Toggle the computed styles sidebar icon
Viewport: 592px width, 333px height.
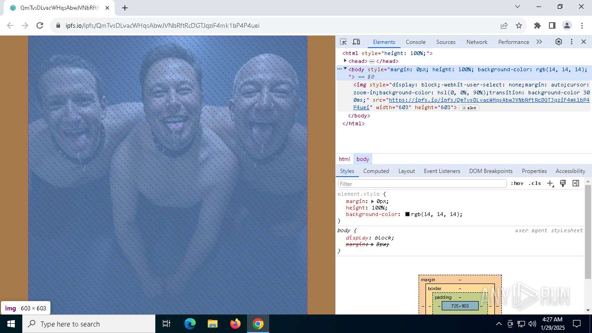point(576,183)
